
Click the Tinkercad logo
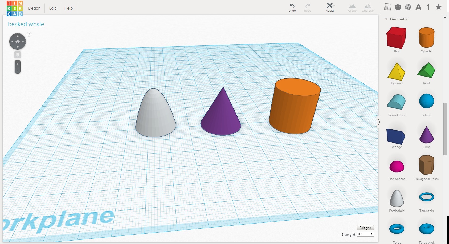point(15,8)
